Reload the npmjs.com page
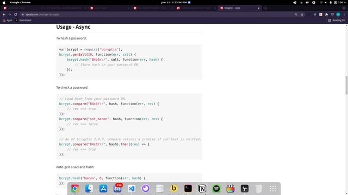348x195 pixels. pyautogui.click(x=16, y=15)
